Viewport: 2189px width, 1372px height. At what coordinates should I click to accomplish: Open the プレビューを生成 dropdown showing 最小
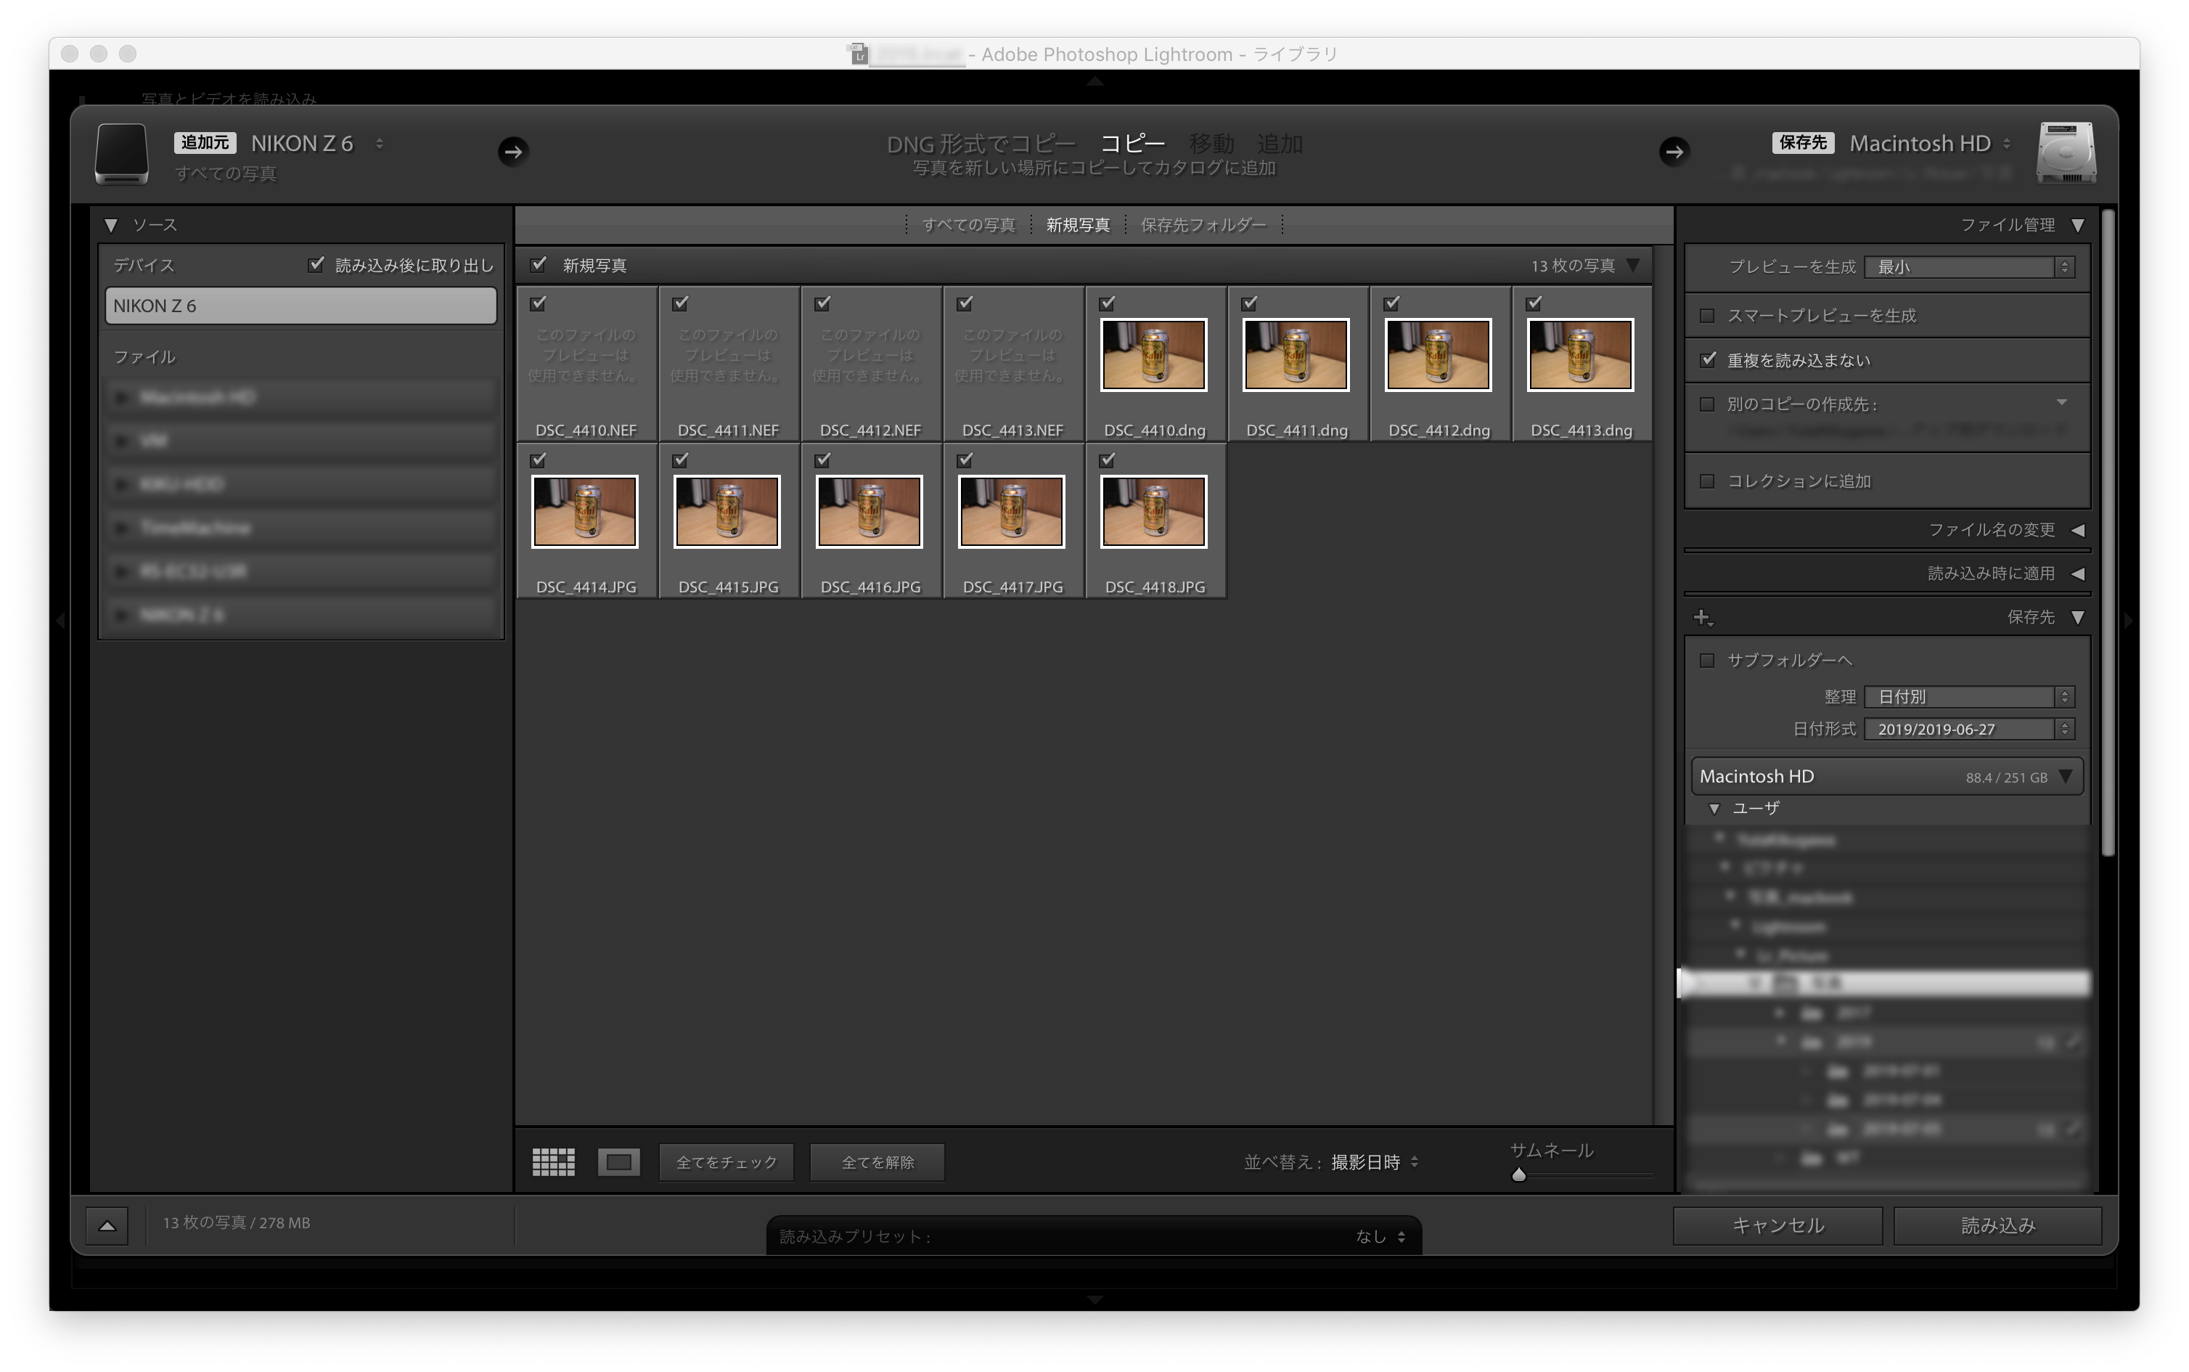pos(1968,267)
